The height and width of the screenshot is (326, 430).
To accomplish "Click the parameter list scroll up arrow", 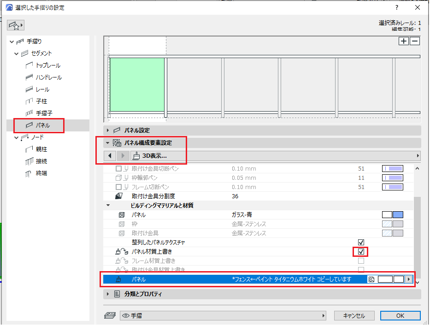I will (x=417, y=168).
